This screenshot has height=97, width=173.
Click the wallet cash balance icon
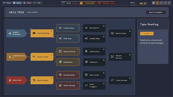click(x=81, y=3)
